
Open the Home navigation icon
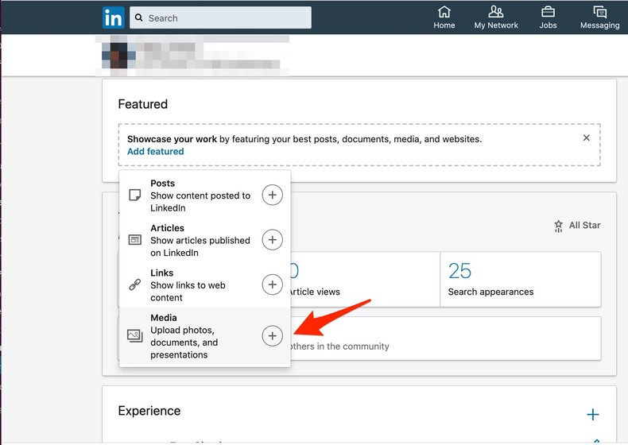[x=444, y=12]
